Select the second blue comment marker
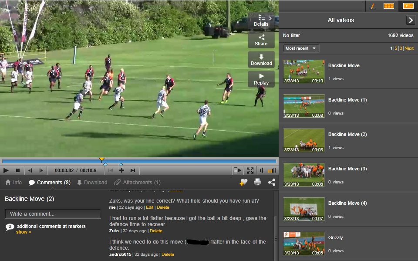Screen dimensions: 418x261 tap(121, 164)
